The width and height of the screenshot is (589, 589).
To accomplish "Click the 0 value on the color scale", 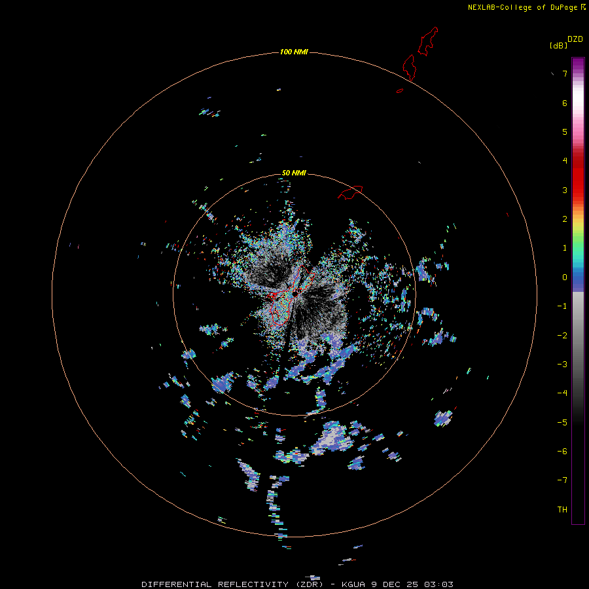I will pos(565,277).
